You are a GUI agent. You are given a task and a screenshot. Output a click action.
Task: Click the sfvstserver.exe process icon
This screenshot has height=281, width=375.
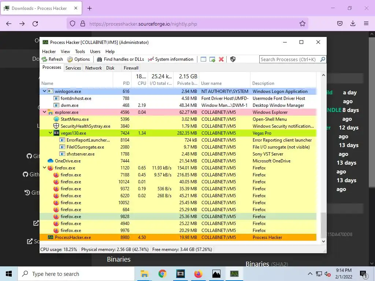click(x=62, y=154)
